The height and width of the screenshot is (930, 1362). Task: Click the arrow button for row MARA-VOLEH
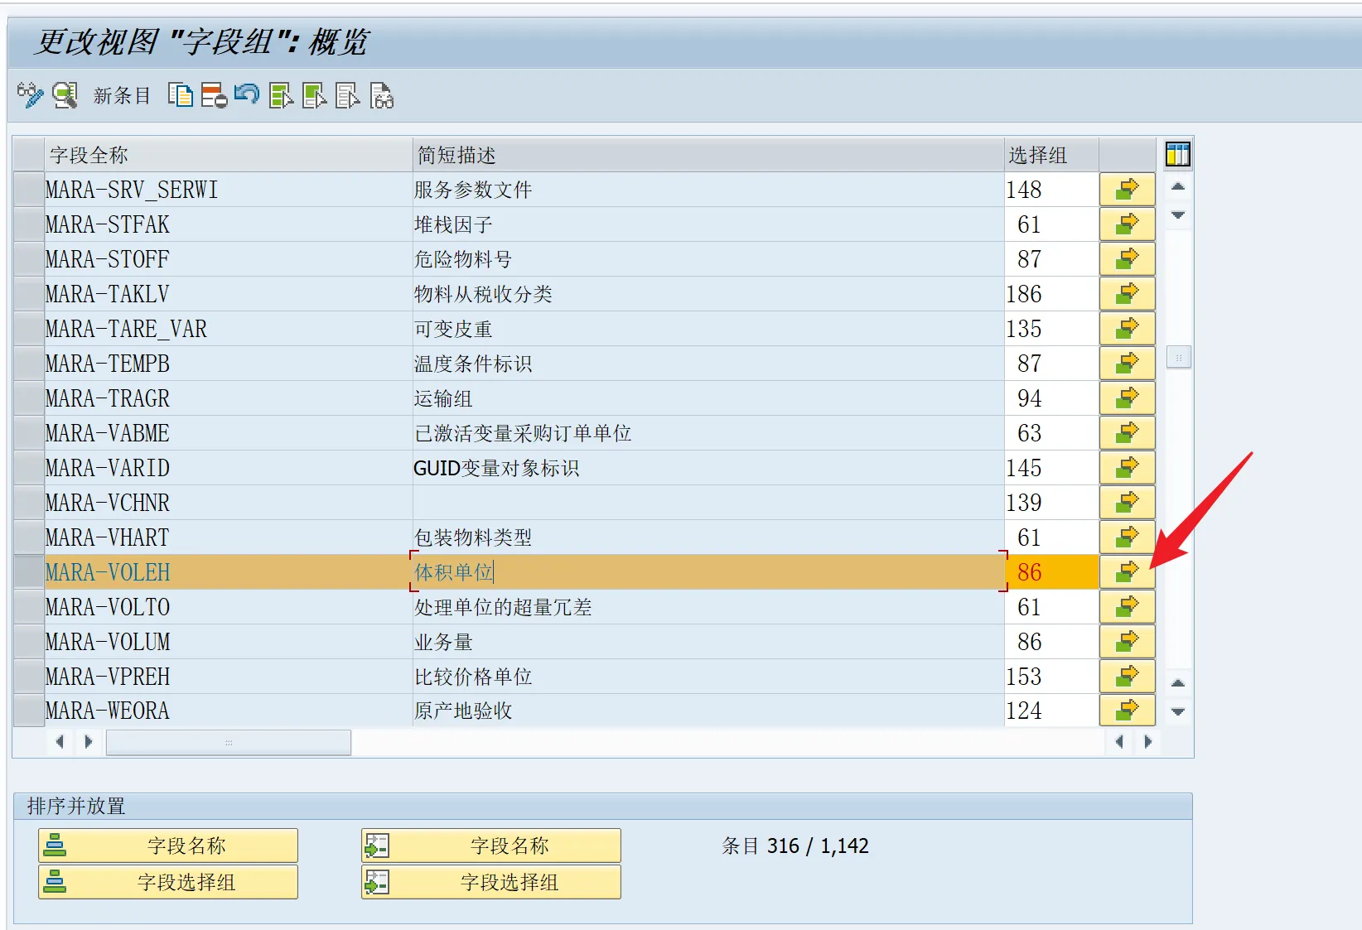(1127, 572)
